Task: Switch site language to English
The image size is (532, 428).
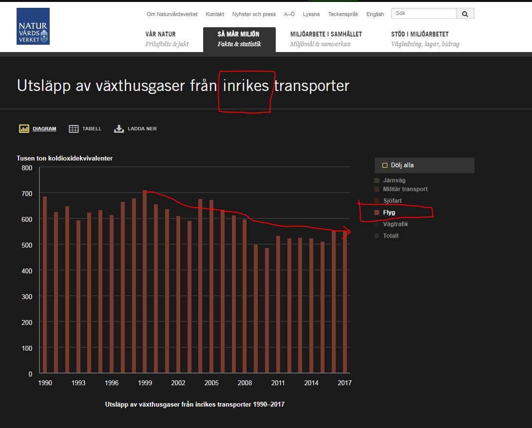Action: (375, 14)
